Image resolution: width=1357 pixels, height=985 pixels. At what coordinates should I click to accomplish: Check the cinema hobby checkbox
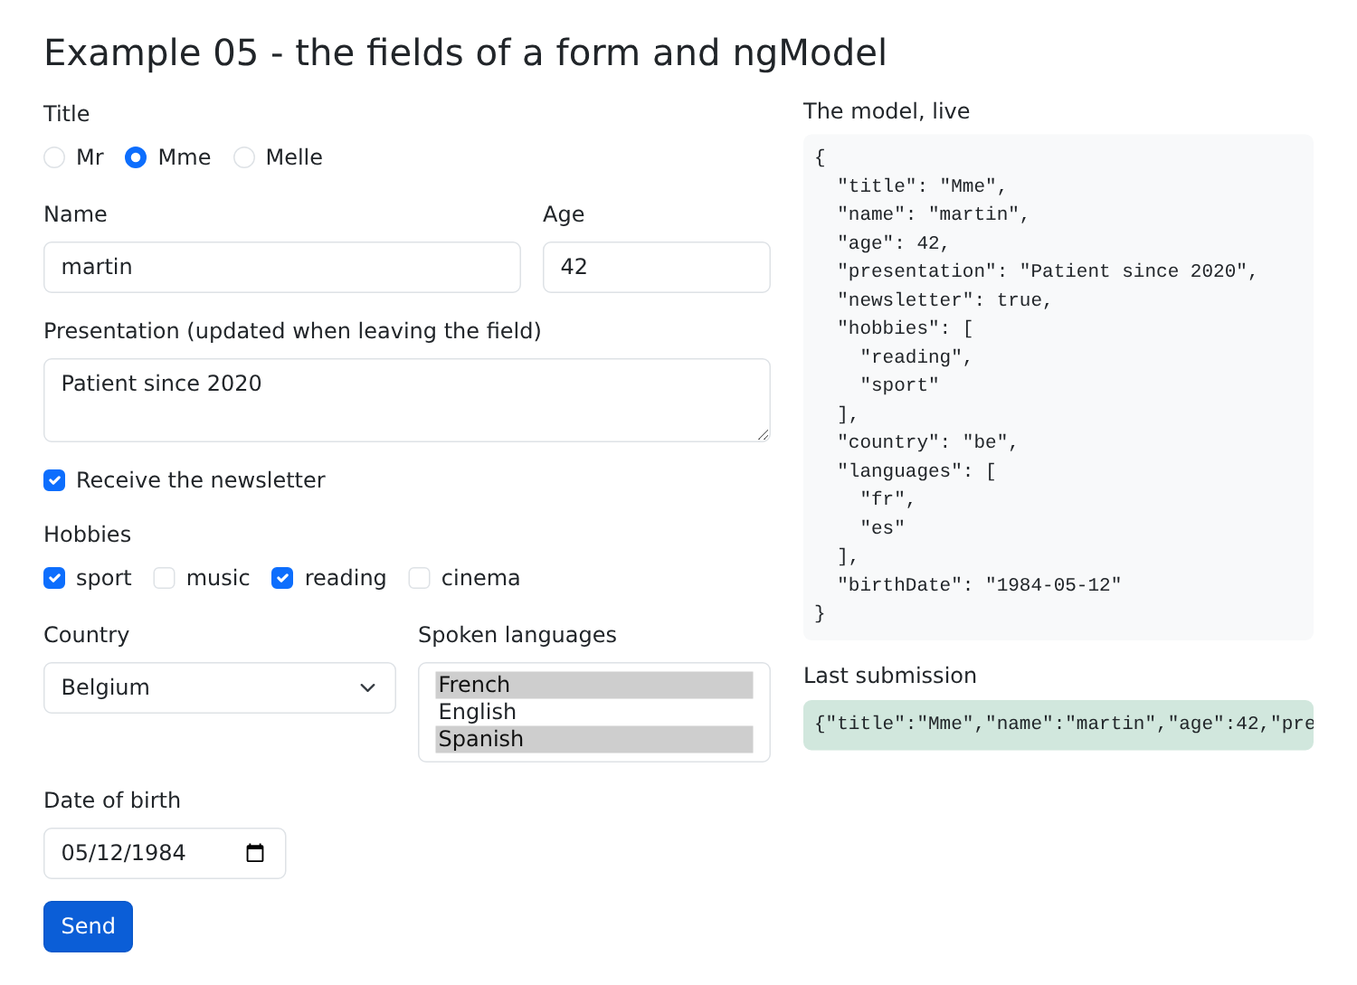[419, 578]
